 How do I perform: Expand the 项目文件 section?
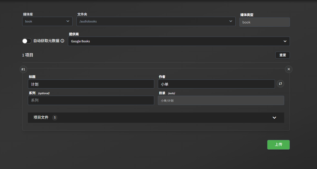155,118
